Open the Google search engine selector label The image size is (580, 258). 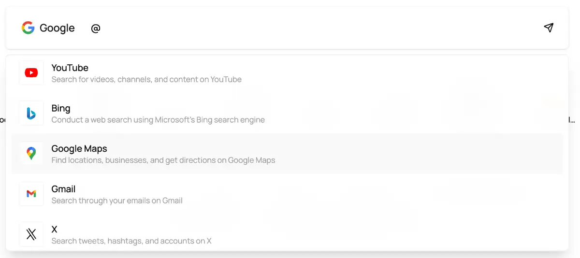pos(57,28)
